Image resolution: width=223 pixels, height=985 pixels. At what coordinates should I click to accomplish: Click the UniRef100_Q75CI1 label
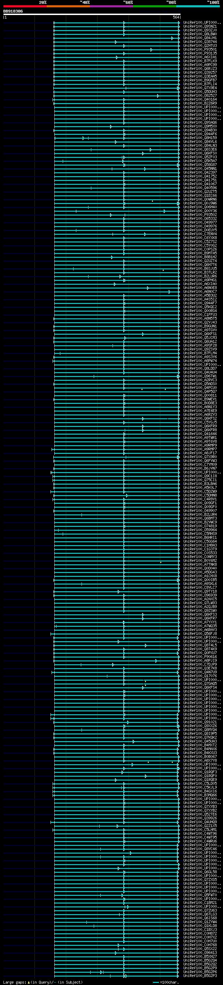(200, 480)
